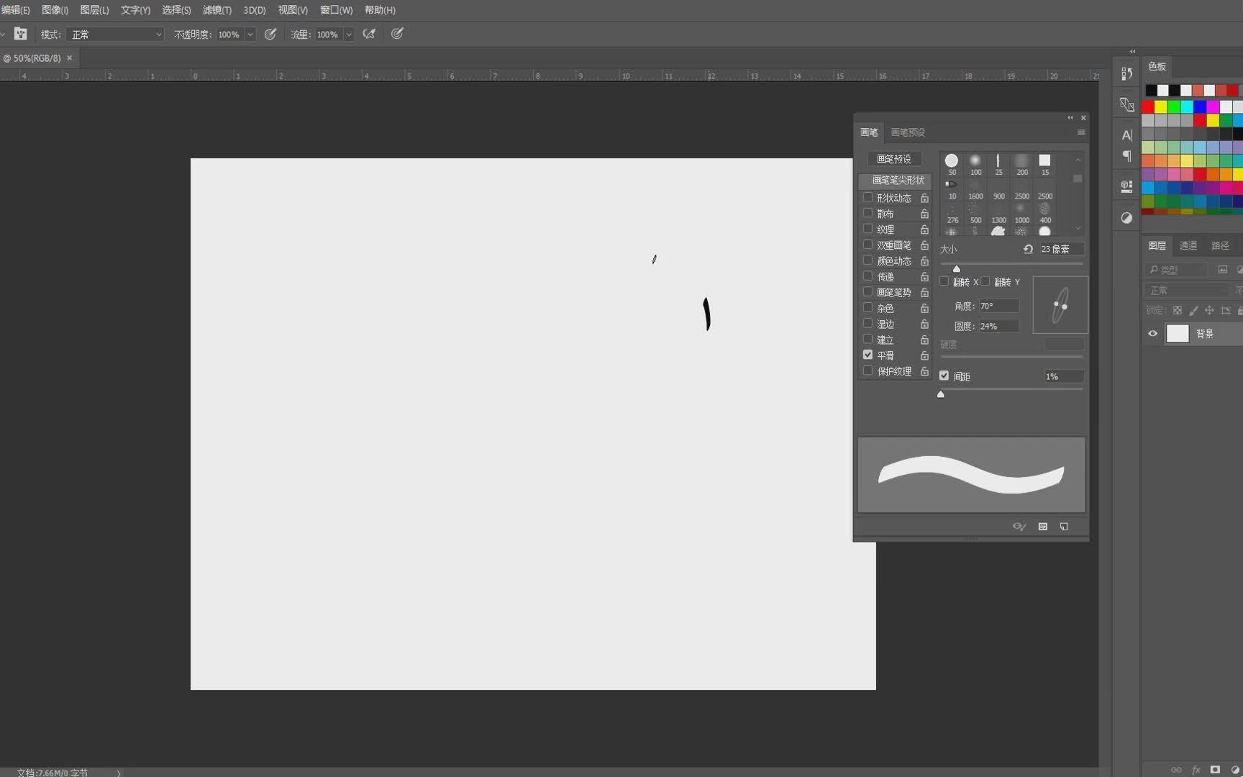Collapse the brush panel with double arrows
Screen dimensions: 1243x777
pos(1070,117)
